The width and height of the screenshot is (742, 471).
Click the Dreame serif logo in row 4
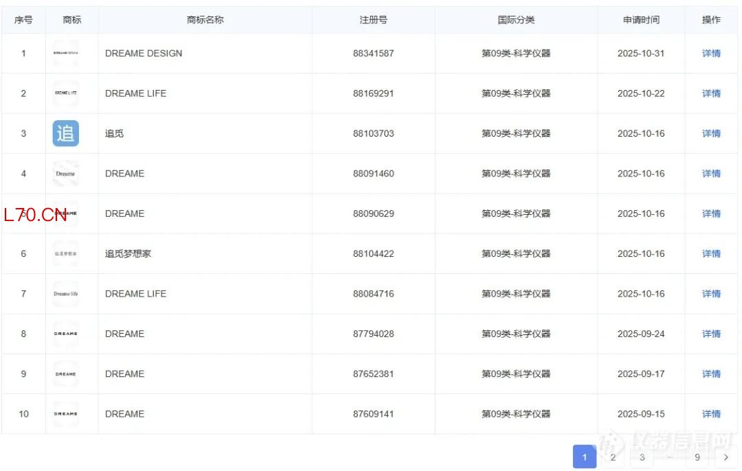pyautogui.click(x=66, y=174)
